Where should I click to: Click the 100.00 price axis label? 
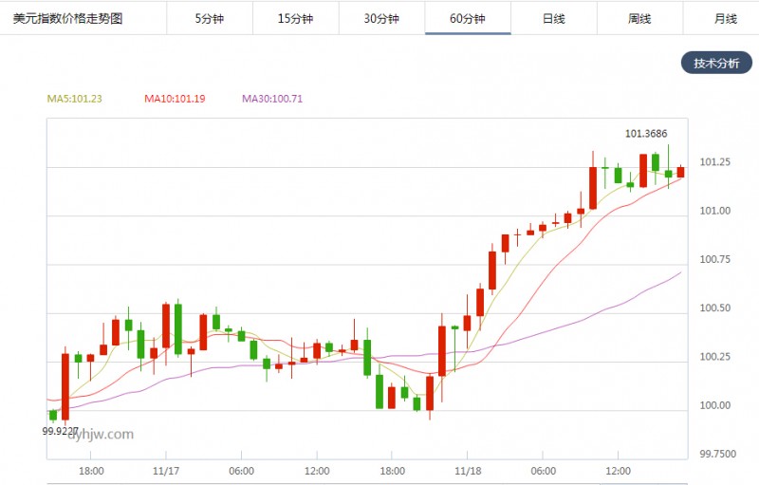pyautogui.click(x=715, y=405)
